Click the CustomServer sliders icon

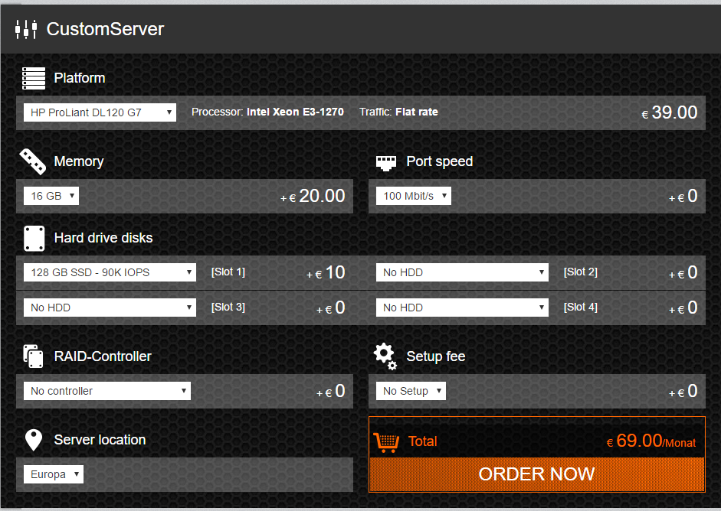(26, 30)
